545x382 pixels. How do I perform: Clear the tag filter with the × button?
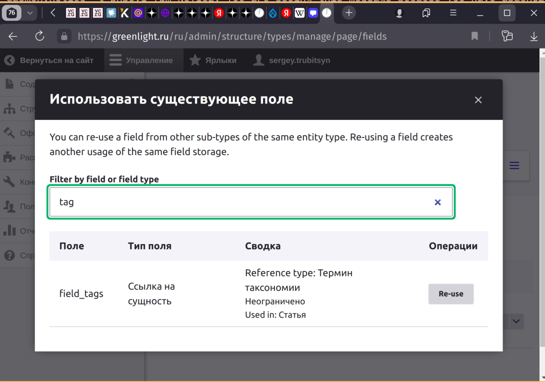click(x=437, y=202)
